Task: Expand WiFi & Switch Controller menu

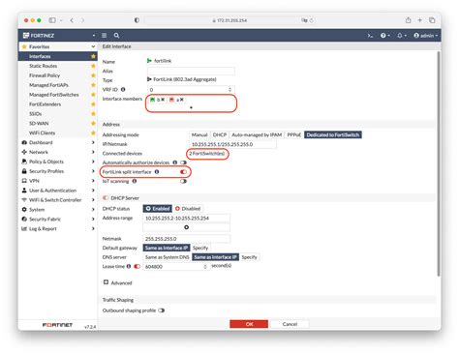Action: click(58, 200)
